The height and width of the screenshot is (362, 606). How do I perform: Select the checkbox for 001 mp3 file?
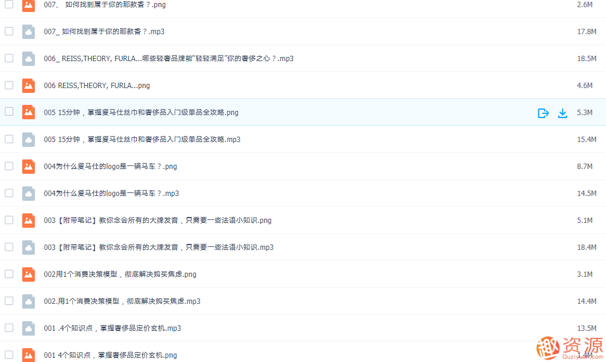[x=8, y=328]
